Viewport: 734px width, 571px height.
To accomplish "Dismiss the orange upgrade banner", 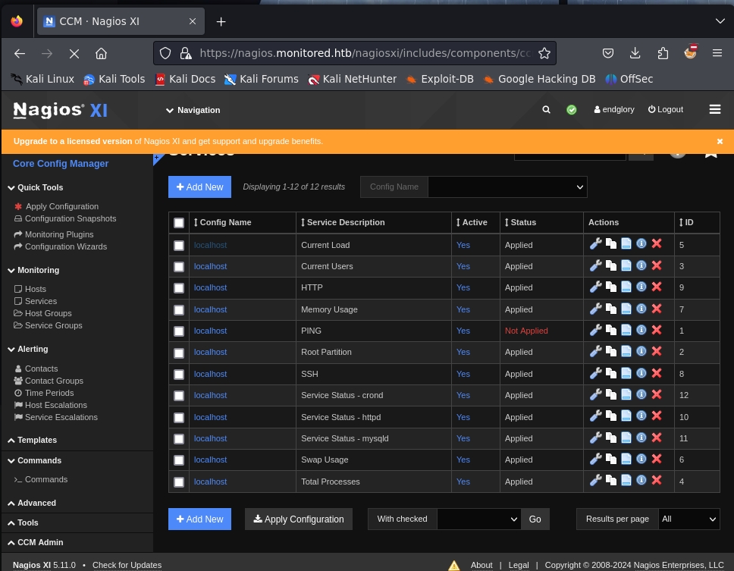I will pyautogui.click(x=720, y=141).
